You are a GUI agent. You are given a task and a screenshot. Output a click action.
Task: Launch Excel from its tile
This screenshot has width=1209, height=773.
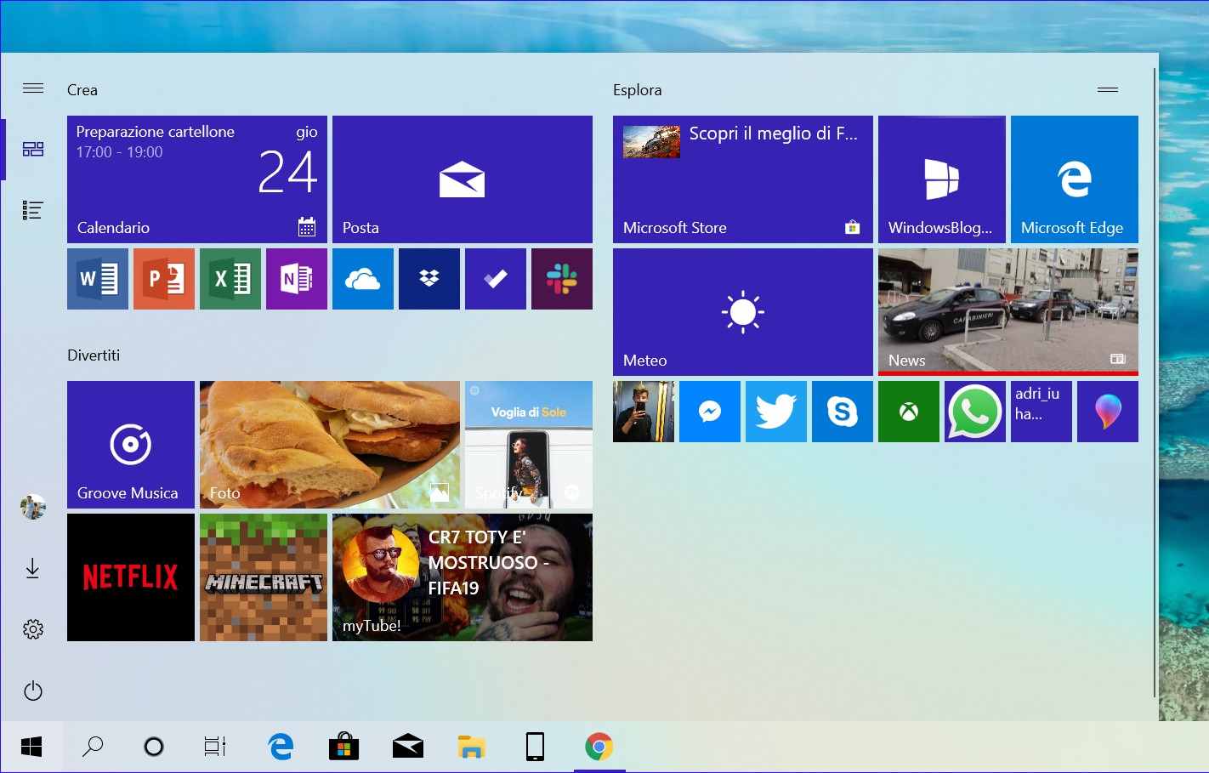click(x=230, y=279)
